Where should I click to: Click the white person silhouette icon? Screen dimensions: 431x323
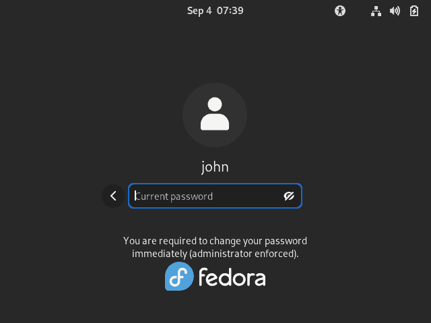pos(215,114)
